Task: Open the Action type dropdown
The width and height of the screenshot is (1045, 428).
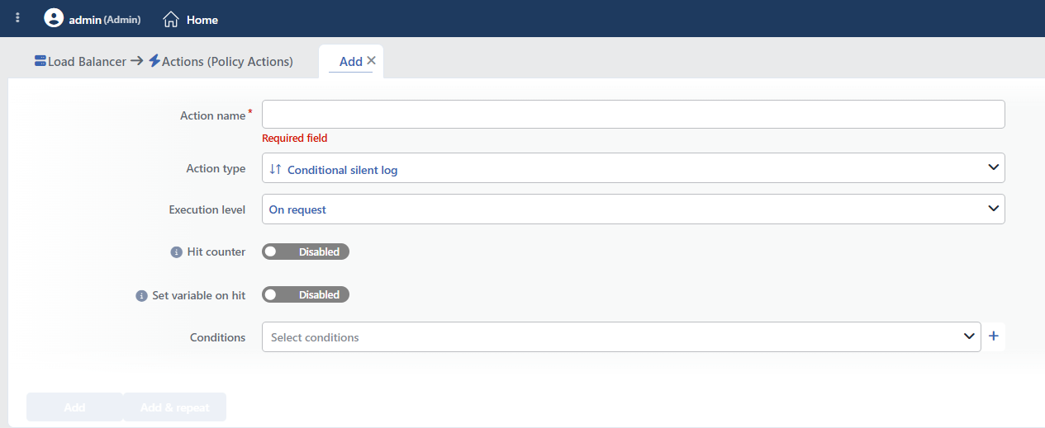Action: point(634,167)
